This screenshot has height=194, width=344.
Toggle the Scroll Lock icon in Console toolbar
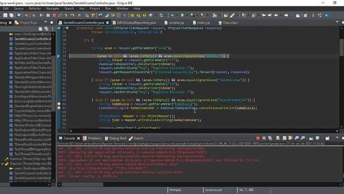(x=284, y=138)
